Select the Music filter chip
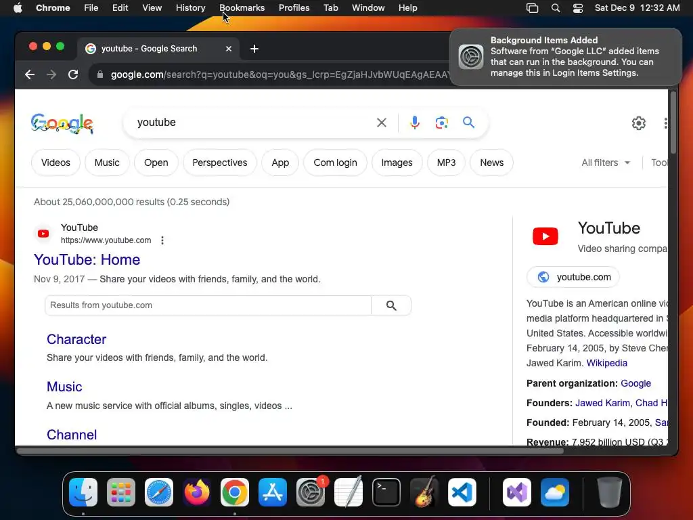This screenshot has width=693, height=520. 107,162
